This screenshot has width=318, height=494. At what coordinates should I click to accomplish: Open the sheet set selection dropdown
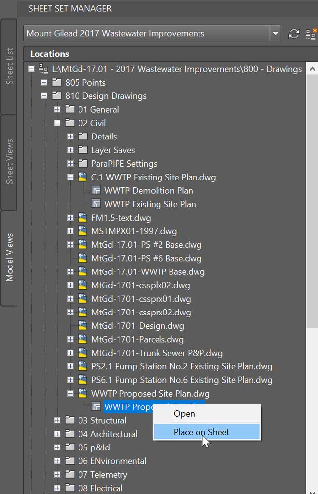click(275, 34)
